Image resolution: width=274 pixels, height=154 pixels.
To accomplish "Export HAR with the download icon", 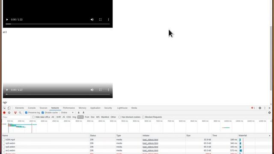I will 83,113.
